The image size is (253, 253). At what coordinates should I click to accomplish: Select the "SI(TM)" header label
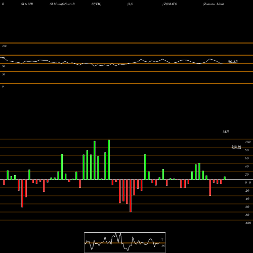(96, 4)
